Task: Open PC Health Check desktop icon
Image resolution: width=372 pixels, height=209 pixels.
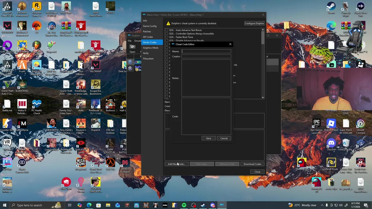Action: [37, 107]
